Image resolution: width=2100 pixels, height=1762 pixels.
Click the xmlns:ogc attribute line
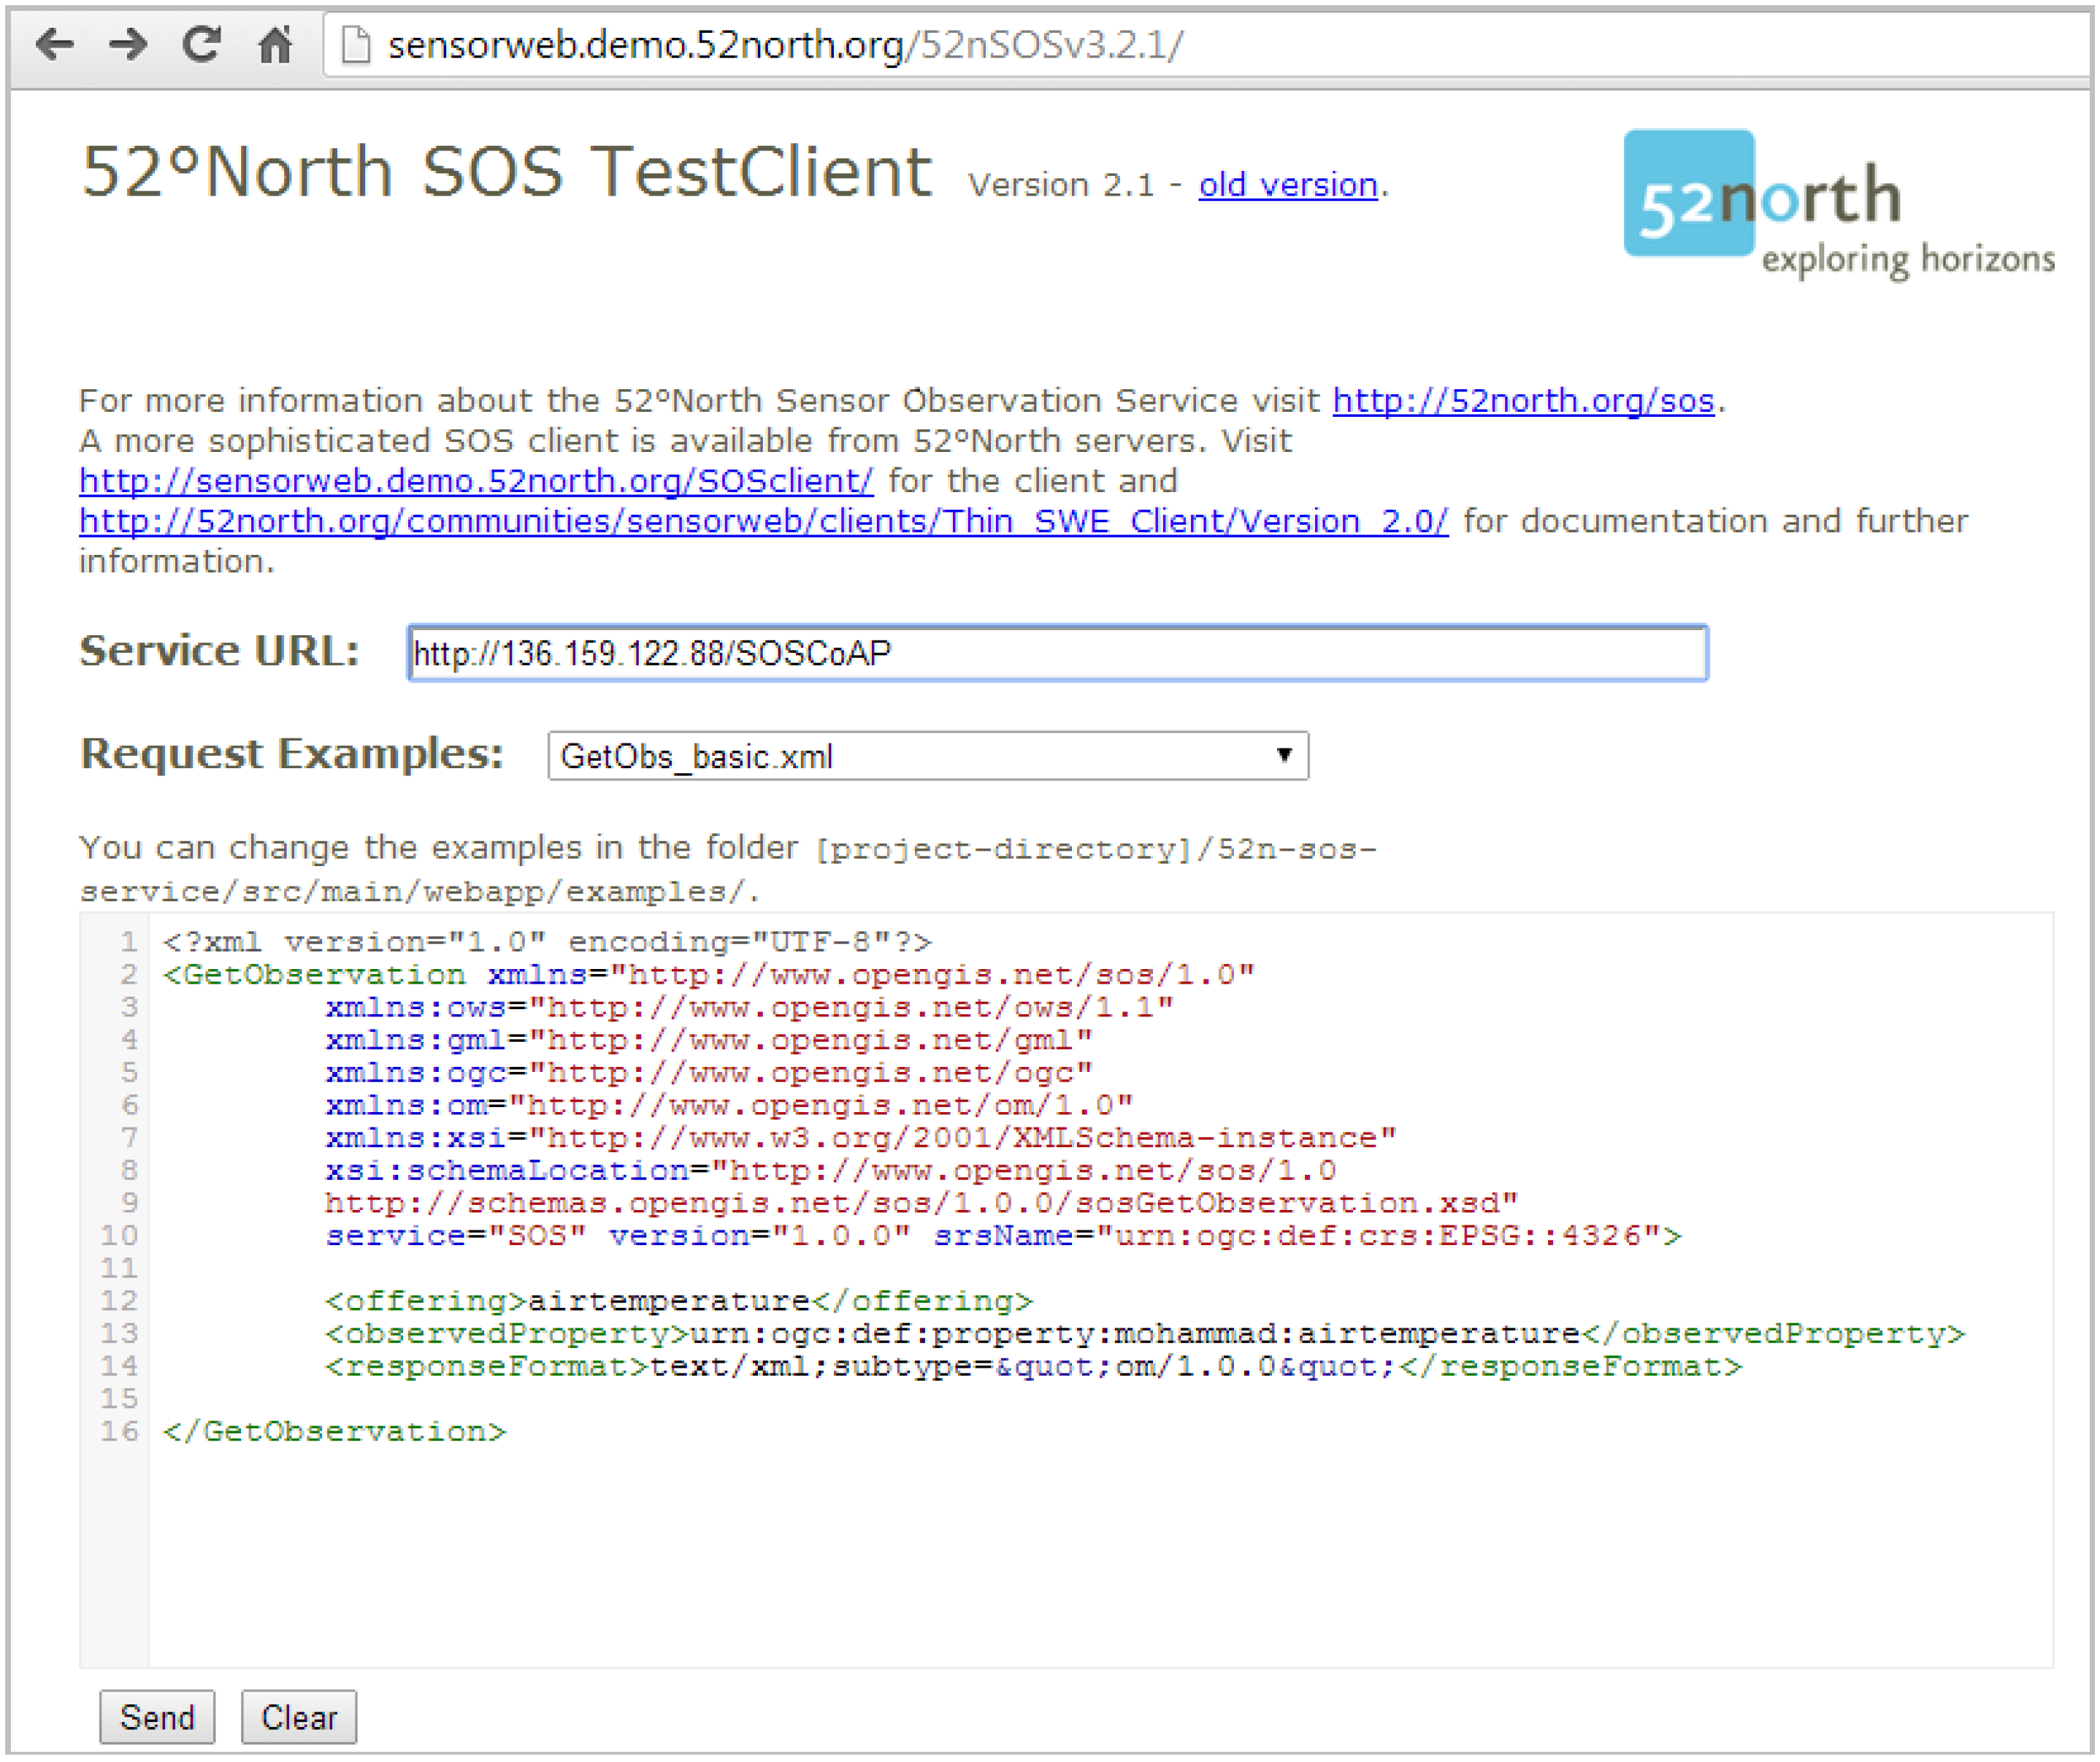pos(709,1073)
